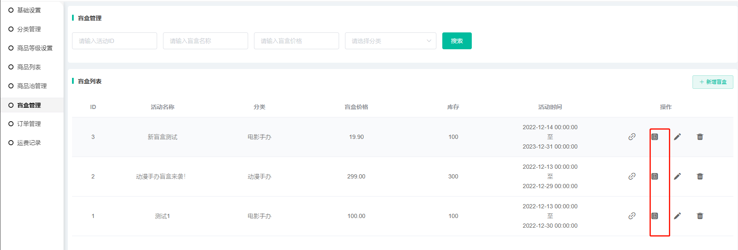Go to 订单管理 in the sidebar

pos(29,124)
